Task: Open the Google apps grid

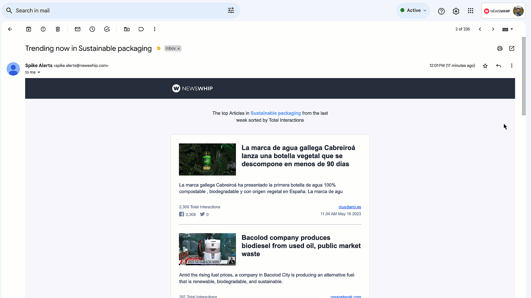Action: (x=471, y=11)
